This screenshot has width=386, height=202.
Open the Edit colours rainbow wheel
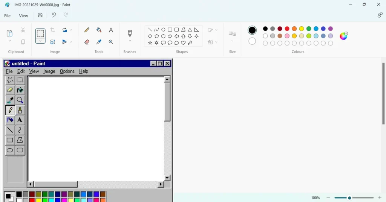(x=343, y=36)
